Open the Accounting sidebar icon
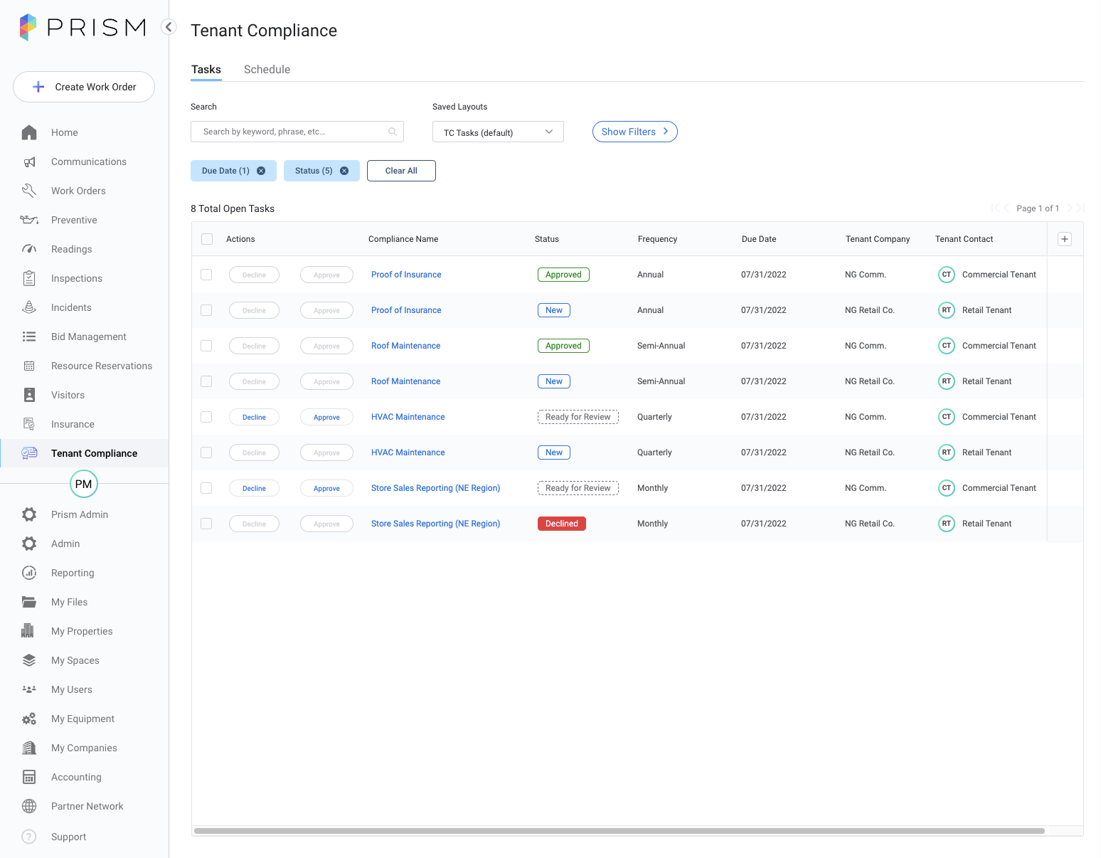Screen dimensions: 1101x858 point(29,776)
